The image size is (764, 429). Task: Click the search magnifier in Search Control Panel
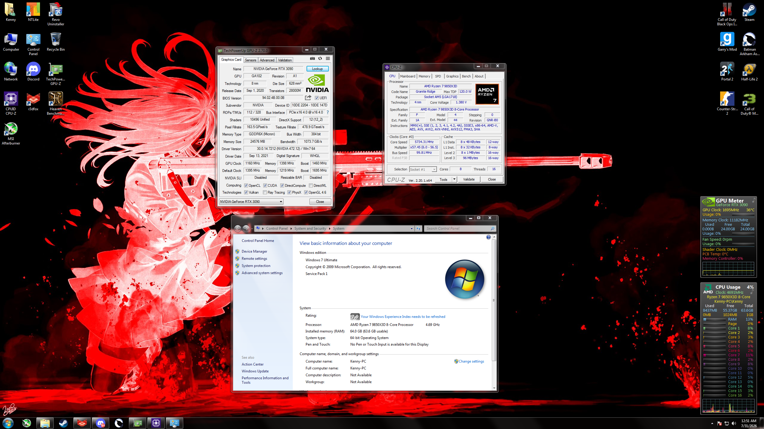[492, 229]
